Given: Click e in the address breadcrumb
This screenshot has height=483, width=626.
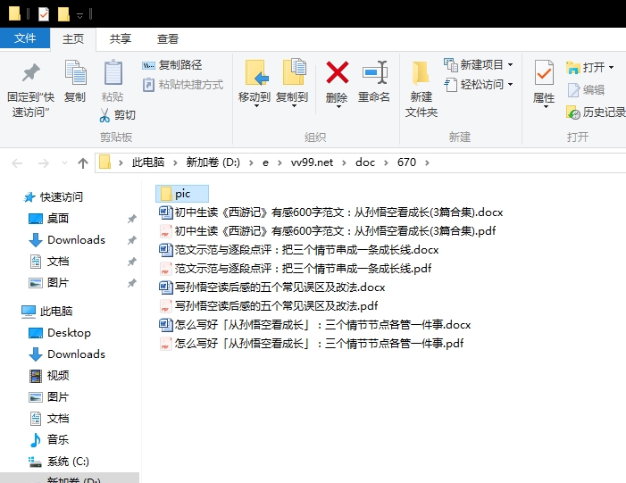Looking at the screenshot, I should click(265, 162).
